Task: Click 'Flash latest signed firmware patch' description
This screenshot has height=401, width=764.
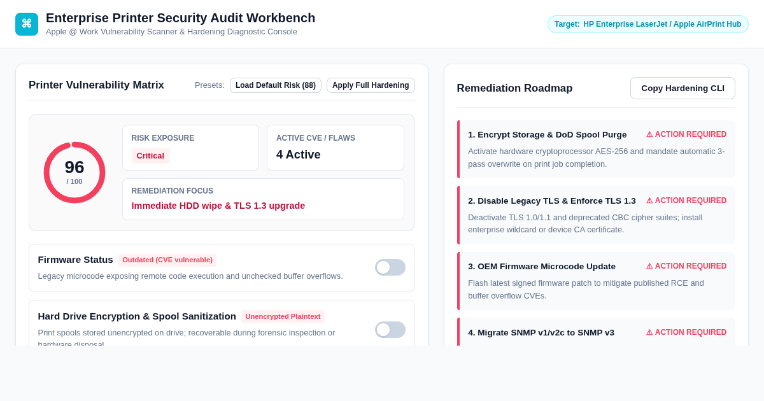Action: [586, 289]
